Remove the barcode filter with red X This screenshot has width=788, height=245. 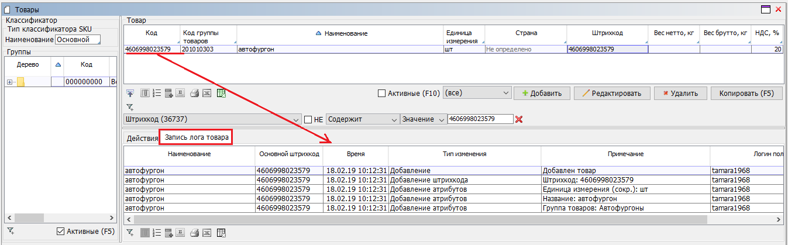[518, 119]
